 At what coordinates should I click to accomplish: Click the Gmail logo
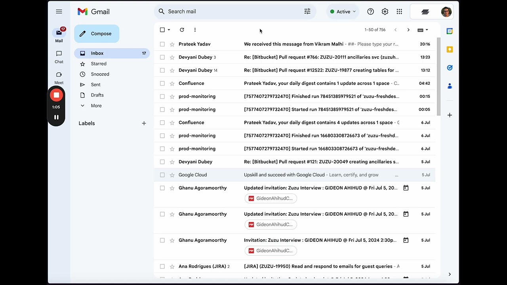point(93,11)
